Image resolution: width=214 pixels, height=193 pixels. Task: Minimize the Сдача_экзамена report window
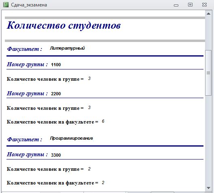176,5
